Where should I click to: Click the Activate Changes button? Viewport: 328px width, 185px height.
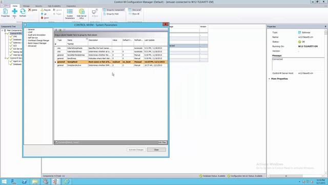pos(136,150)
